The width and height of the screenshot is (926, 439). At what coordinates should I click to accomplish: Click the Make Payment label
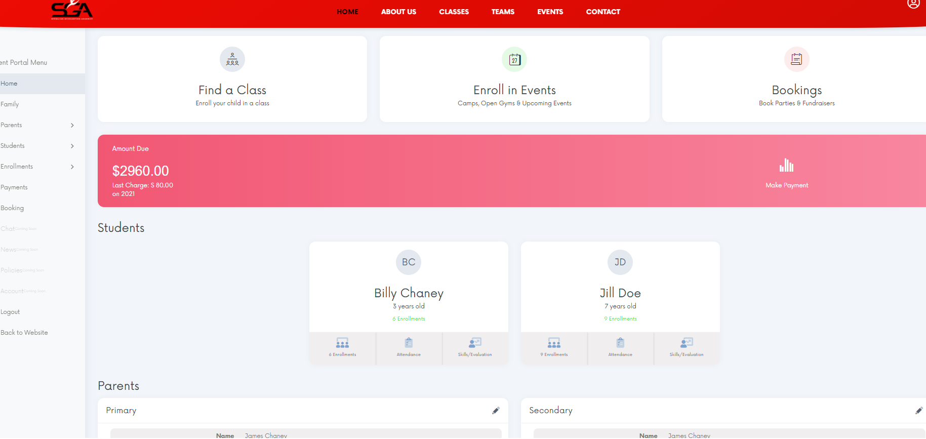(x=787, y=185)
